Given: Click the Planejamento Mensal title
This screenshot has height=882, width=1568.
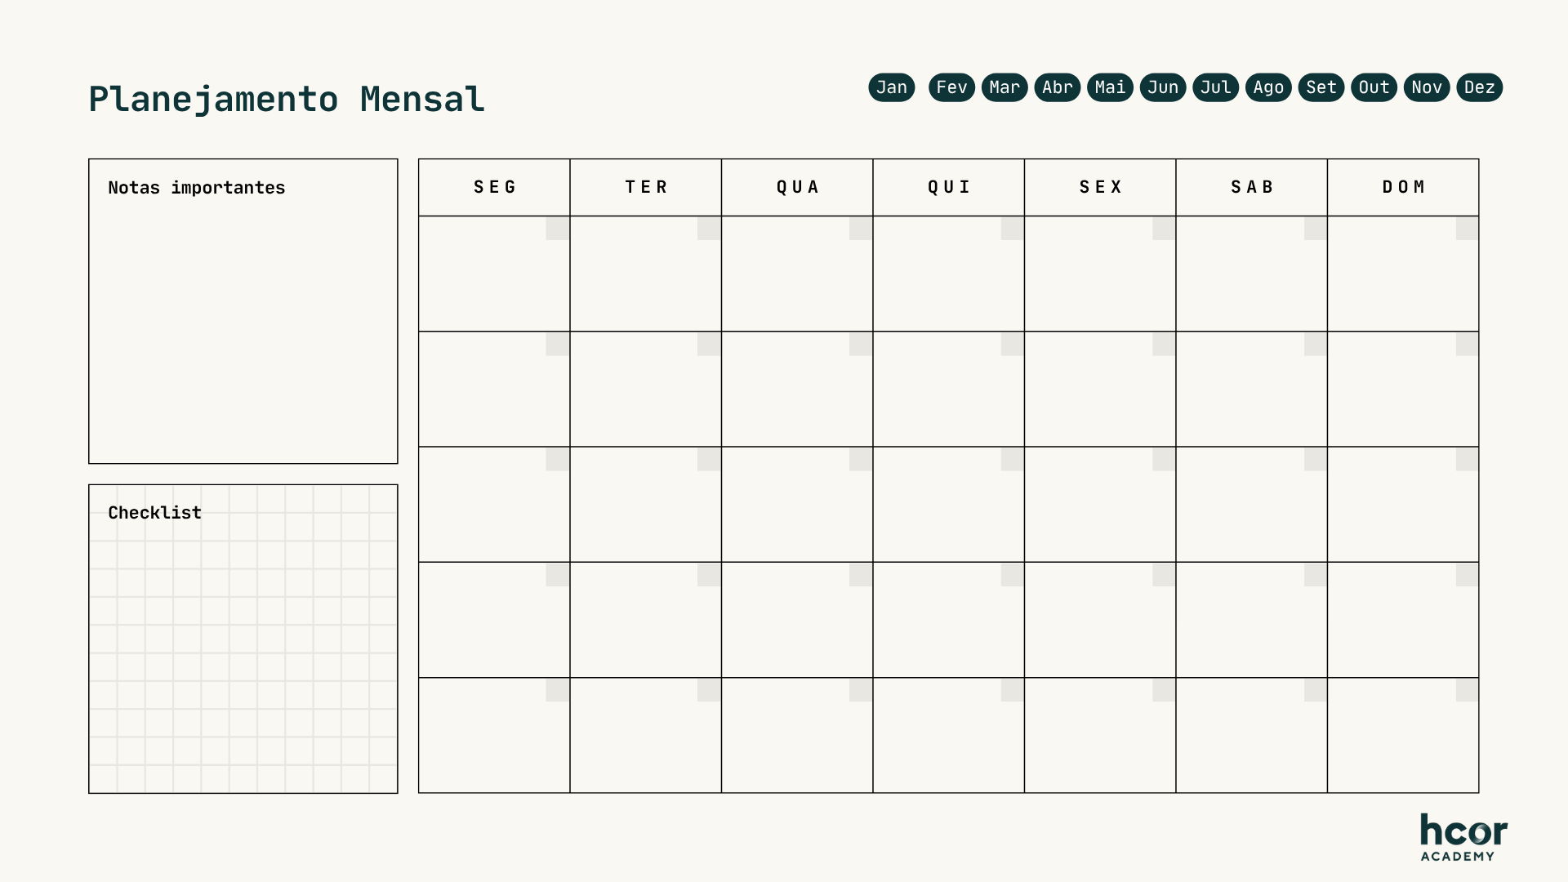Looking at the screenshot, I should click(x=287, y=100).
